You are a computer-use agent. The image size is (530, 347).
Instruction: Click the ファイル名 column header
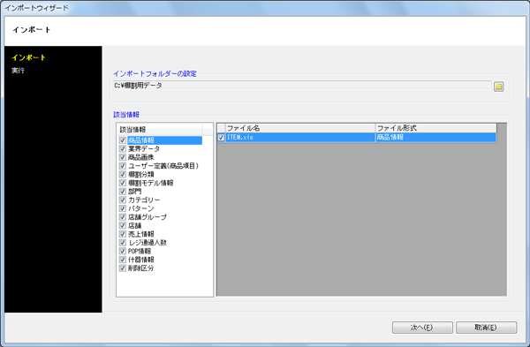(x=300, y=128)
